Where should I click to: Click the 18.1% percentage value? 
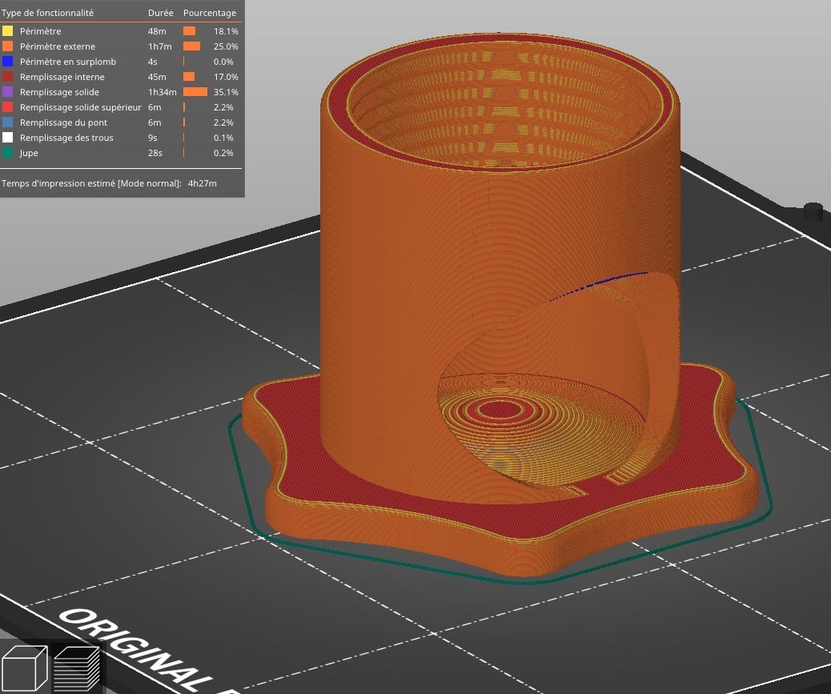[226, 31]
